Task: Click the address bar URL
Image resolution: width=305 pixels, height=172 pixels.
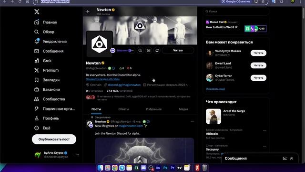Action: [55, 1]
